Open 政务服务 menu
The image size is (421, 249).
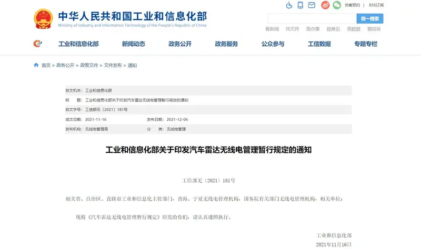(x=226, y=44)
